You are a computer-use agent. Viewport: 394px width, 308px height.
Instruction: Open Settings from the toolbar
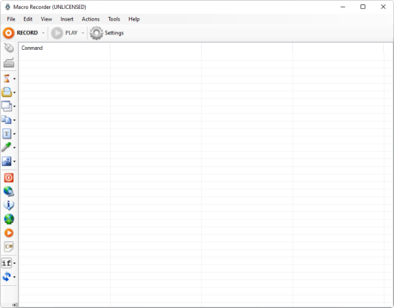point(107,33)
